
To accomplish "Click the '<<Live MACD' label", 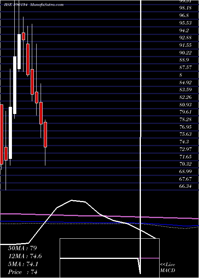I will click(x=168, y=267).
